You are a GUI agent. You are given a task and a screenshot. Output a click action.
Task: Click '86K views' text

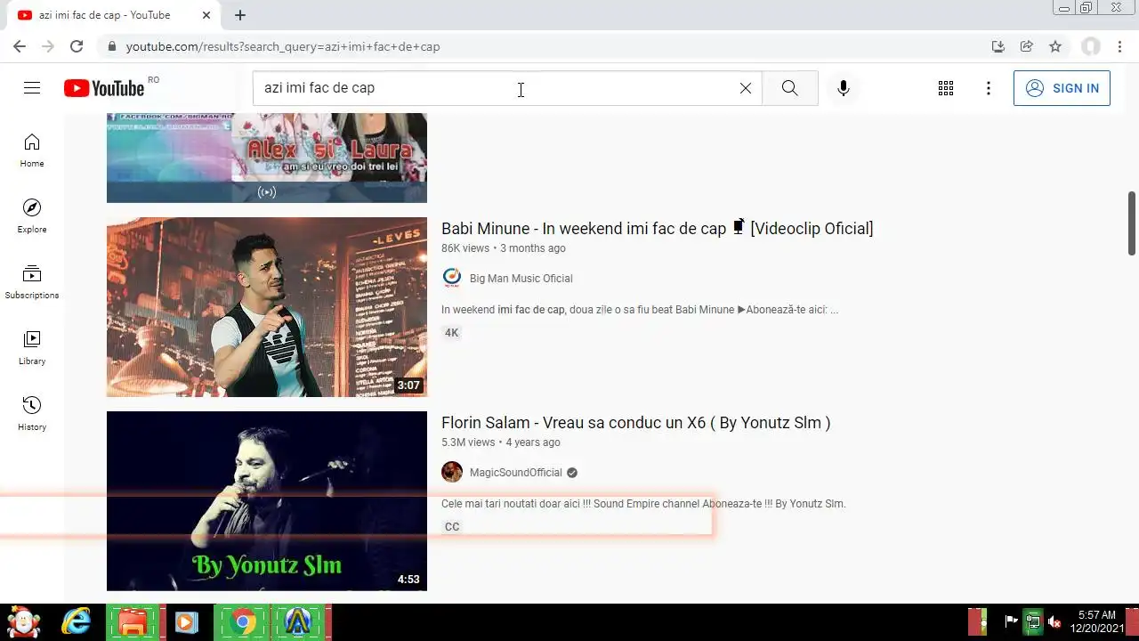465,248
